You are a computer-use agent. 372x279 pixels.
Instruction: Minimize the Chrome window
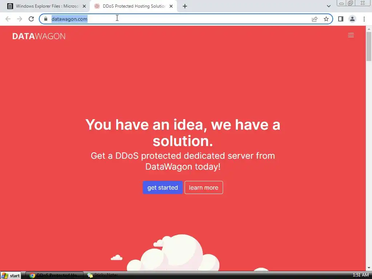point(341,3)
